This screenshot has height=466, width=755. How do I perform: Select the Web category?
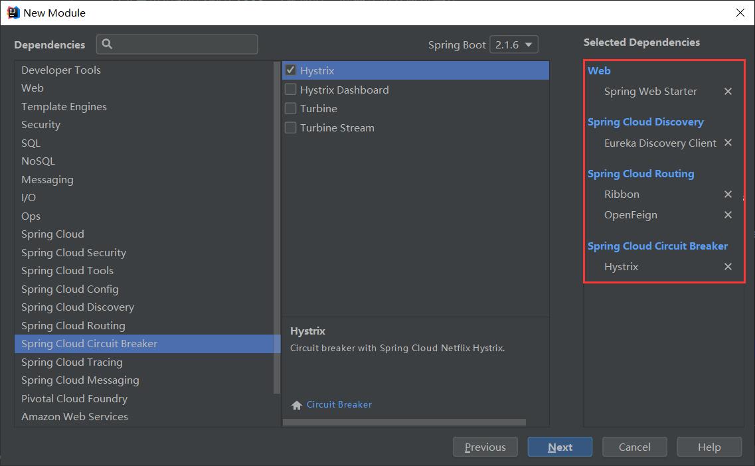[144, 88]
